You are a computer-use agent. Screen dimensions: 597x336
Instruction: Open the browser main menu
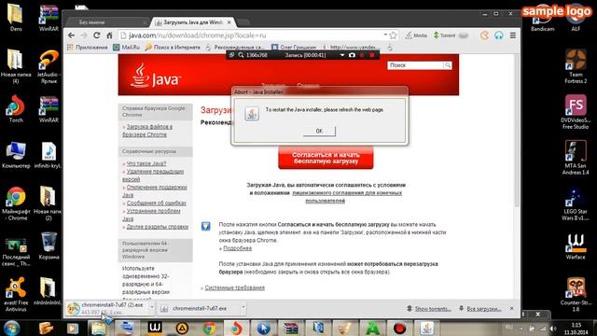513,35
